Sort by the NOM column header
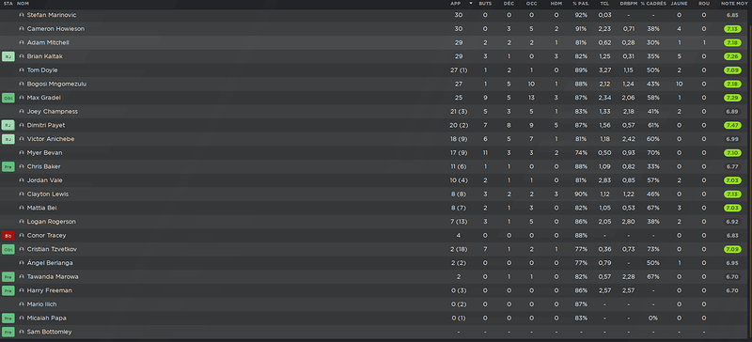 (x=23, y=4)
